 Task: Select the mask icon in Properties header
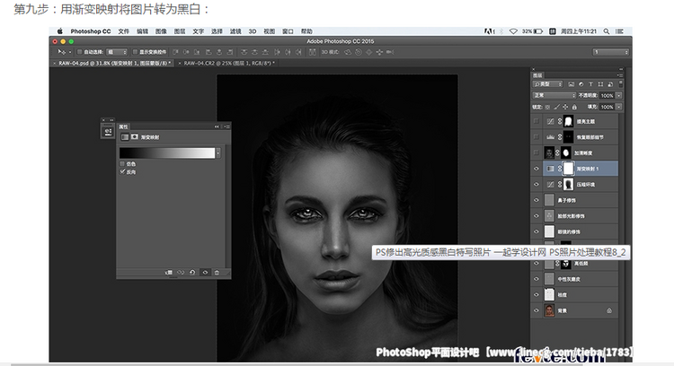(134, 137)
